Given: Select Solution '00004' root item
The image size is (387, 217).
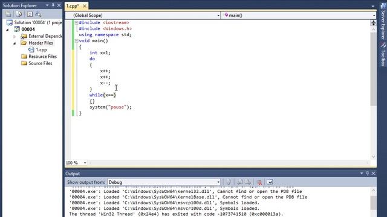Looking at the screenshot, I should coord(34,22).
